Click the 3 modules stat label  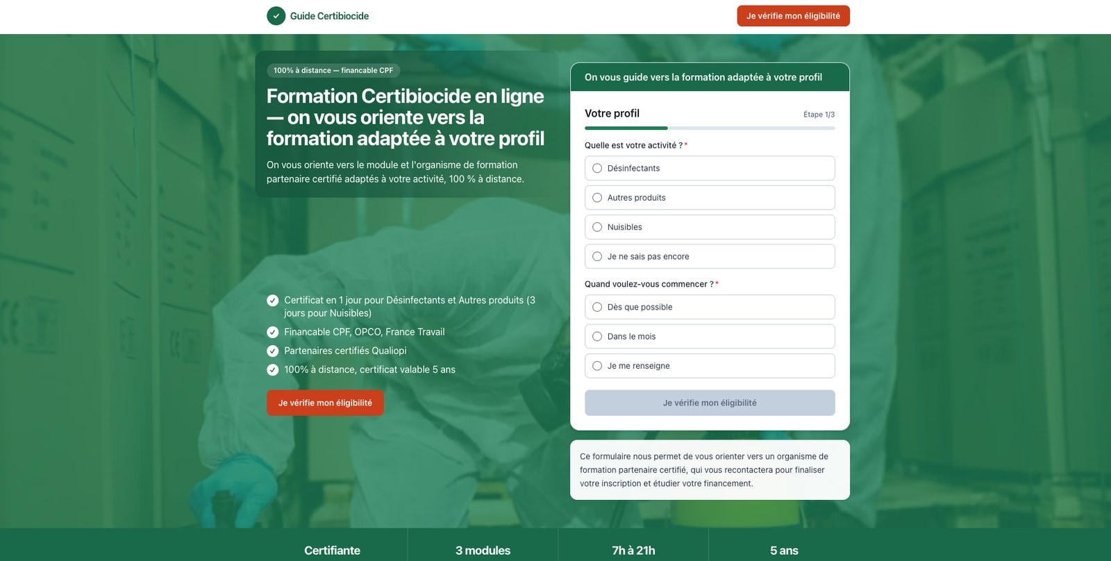(x=483, y=551)
